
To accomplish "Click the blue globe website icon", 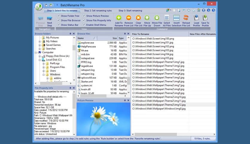I will 204,10.
